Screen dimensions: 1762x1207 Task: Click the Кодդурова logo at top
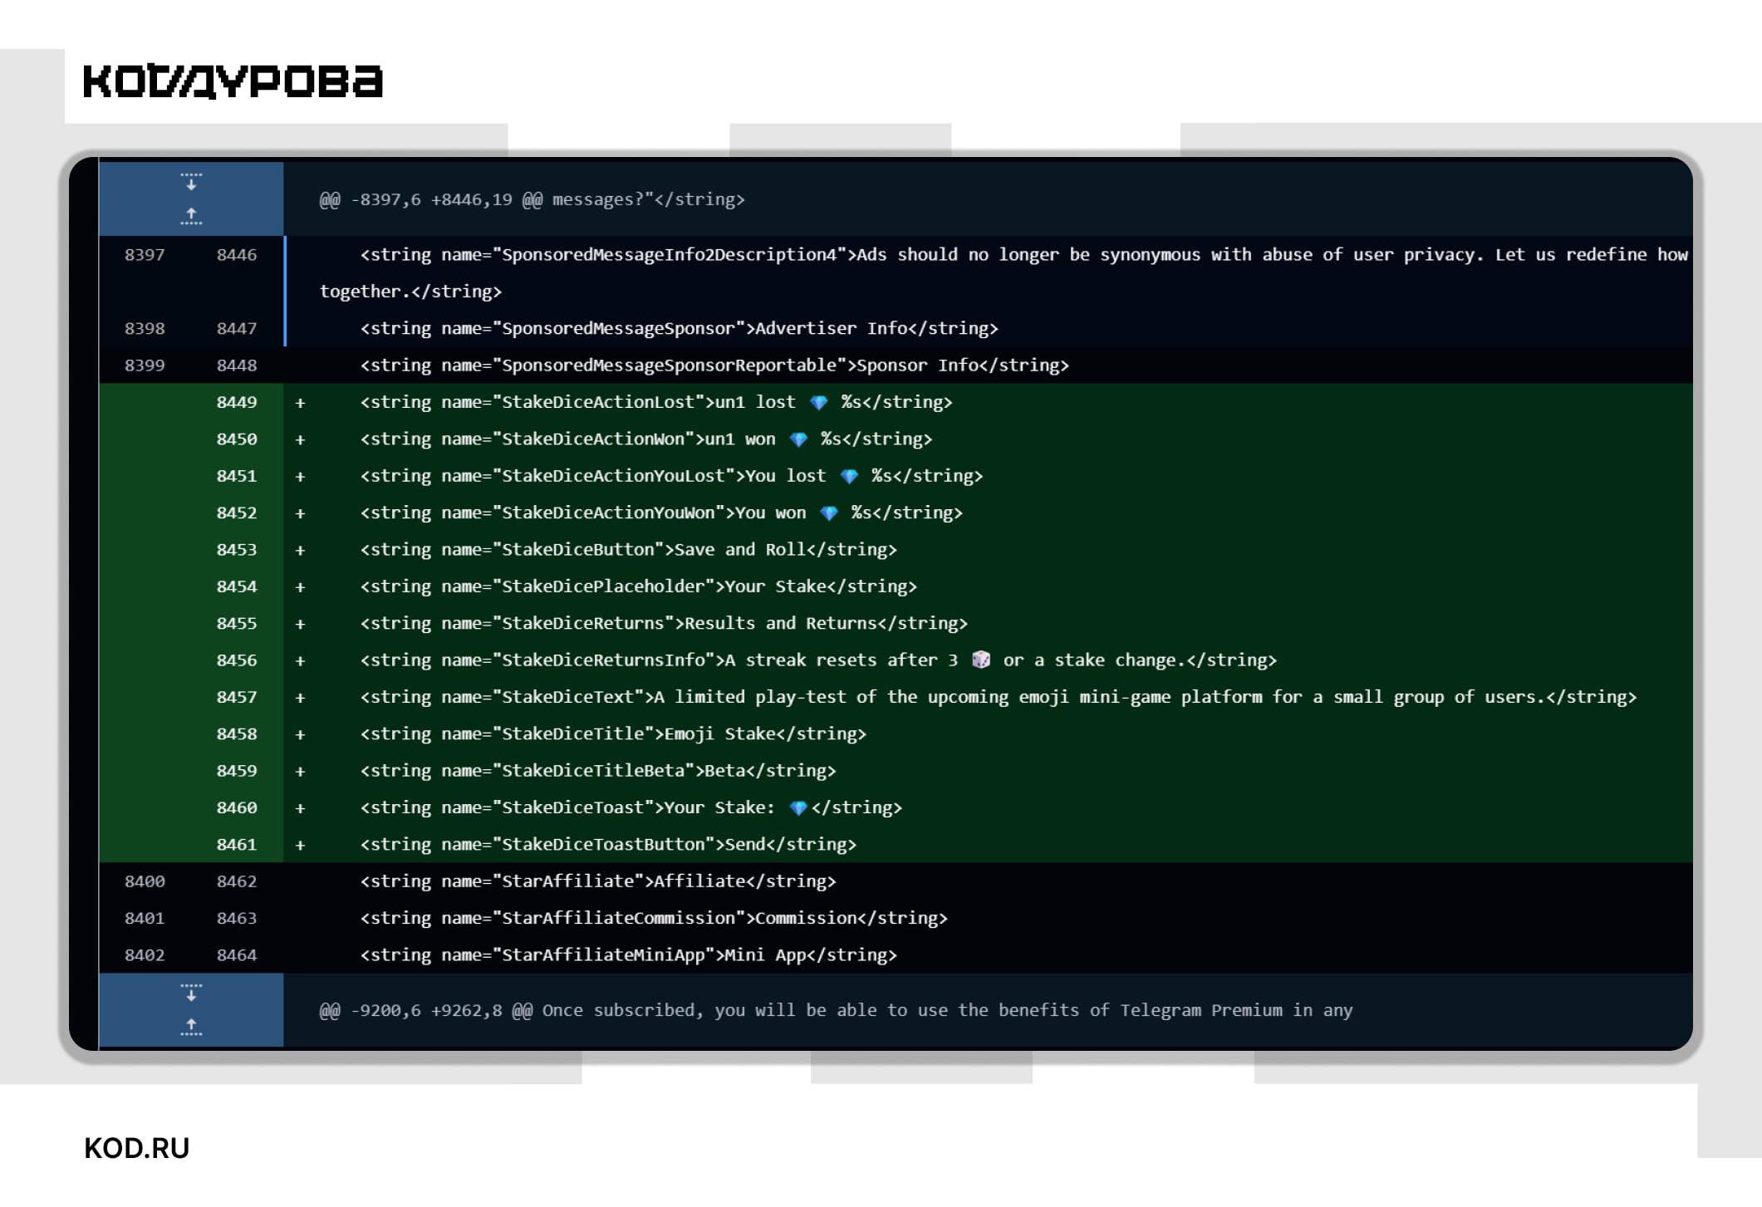coord(233,81)
